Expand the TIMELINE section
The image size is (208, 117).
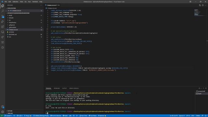pyautogui.click(x=24, y=113)
